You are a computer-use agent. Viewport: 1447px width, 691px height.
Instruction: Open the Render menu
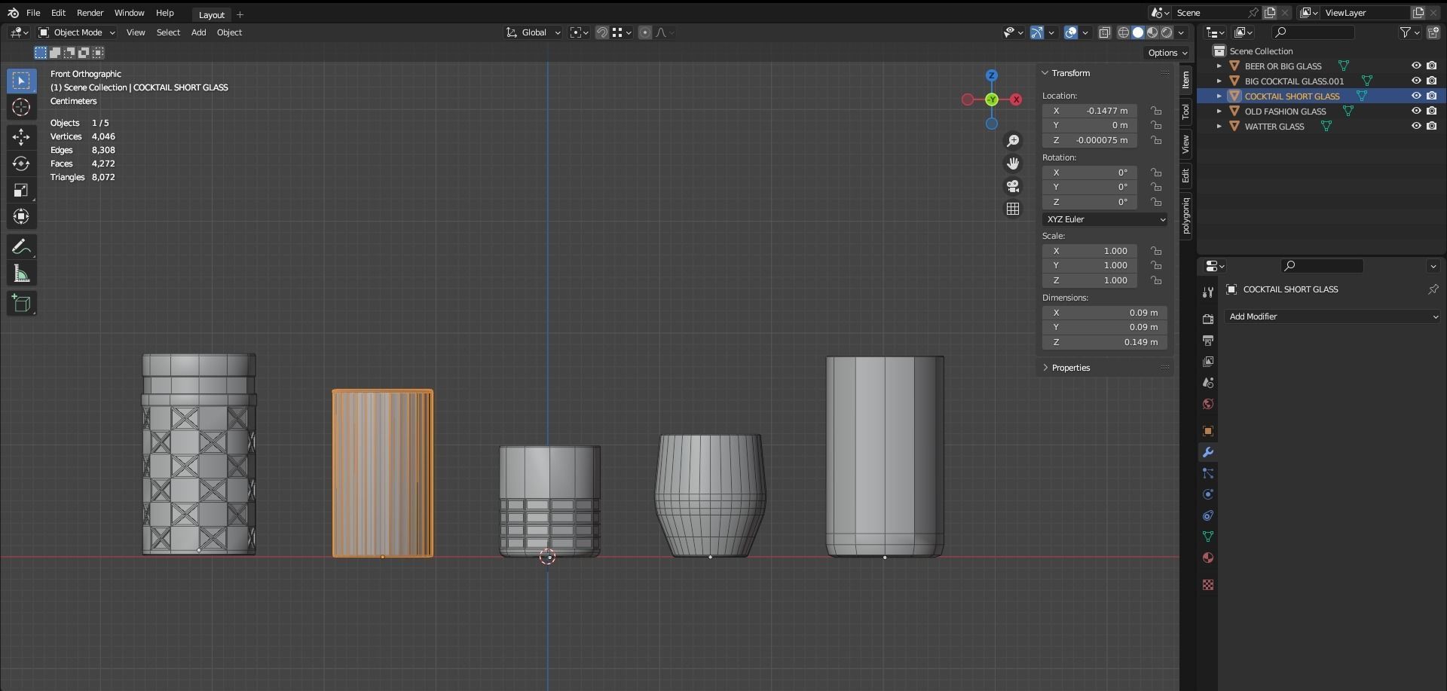[90, 13]
